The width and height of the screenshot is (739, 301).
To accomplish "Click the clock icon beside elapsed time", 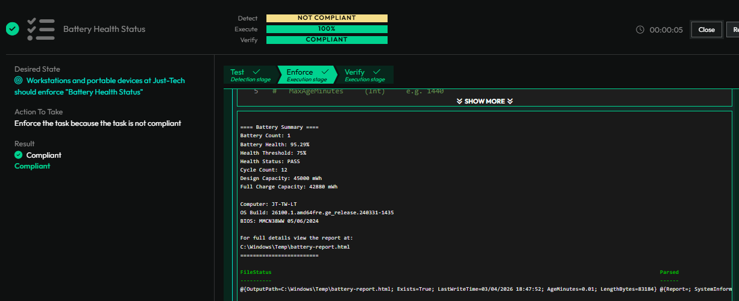I will tap(640, 29).
